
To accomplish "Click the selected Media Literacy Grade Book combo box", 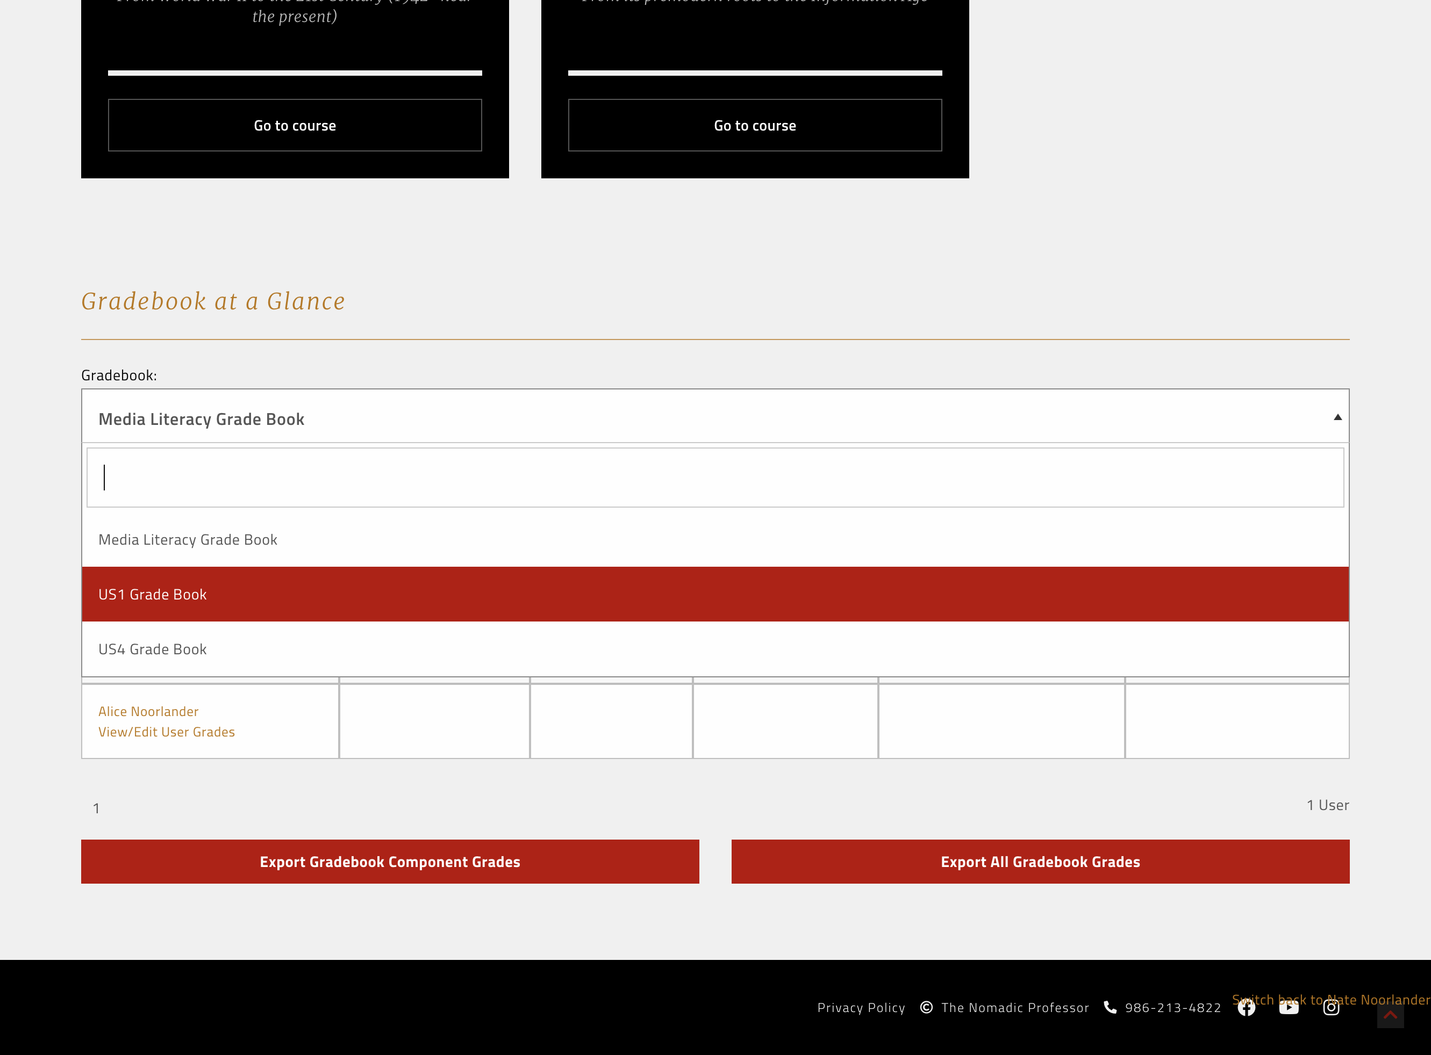I will coord(715,416).
